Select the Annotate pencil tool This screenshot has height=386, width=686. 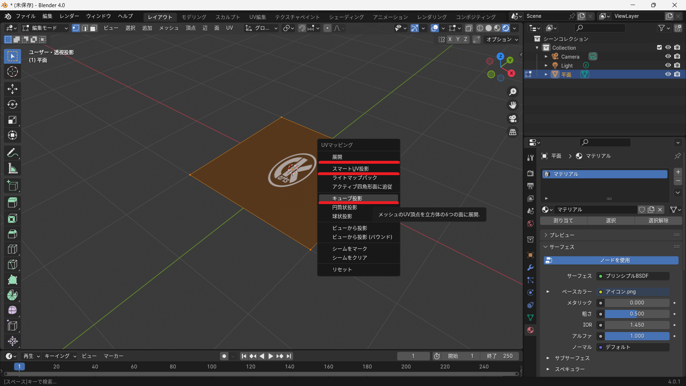coord(13,153)
